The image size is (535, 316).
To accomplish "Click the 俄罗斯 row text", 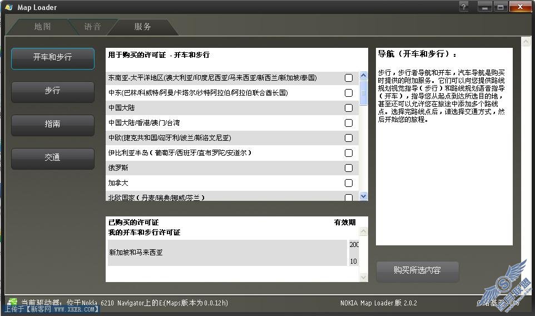I will pos(118,168).
